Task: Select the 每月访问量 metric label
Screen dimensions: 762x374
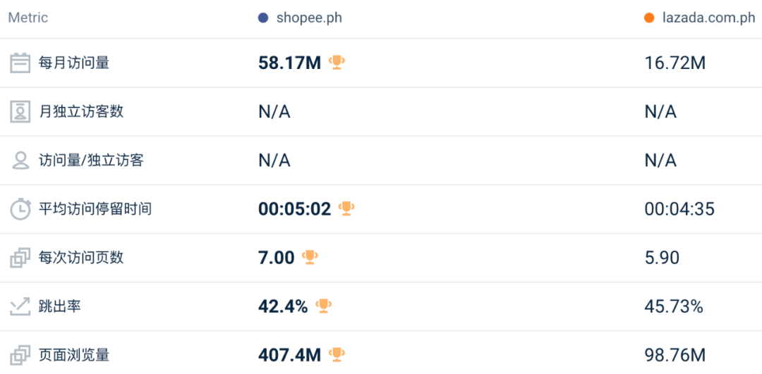Action: (74, 63)
